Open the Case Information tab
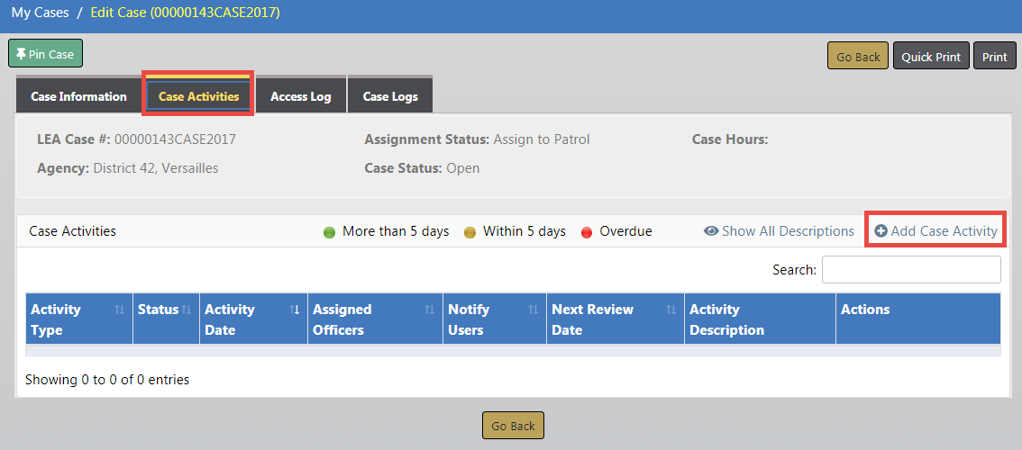1022x450 pixels. [78, 96]
